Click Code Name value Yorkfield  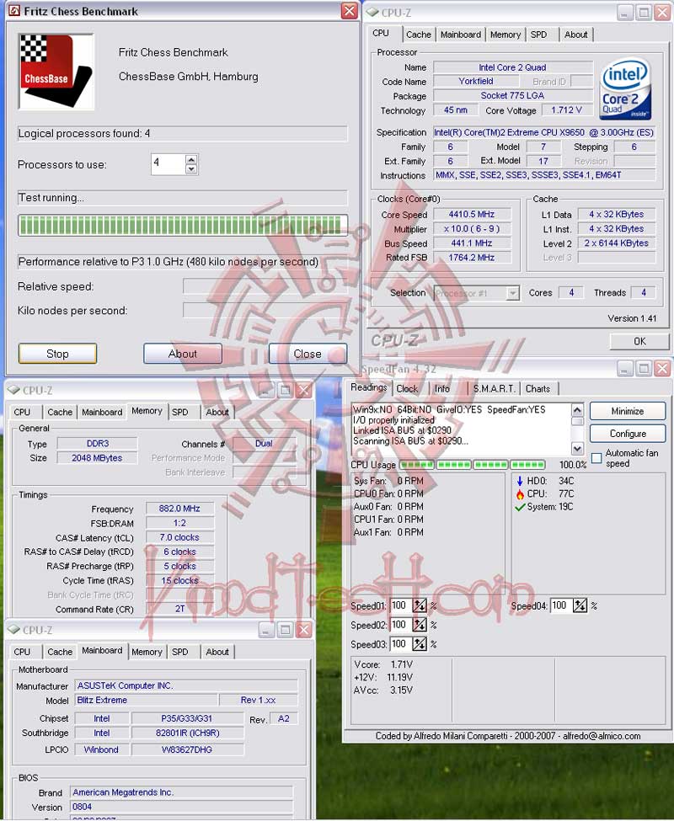coord(476,81)
